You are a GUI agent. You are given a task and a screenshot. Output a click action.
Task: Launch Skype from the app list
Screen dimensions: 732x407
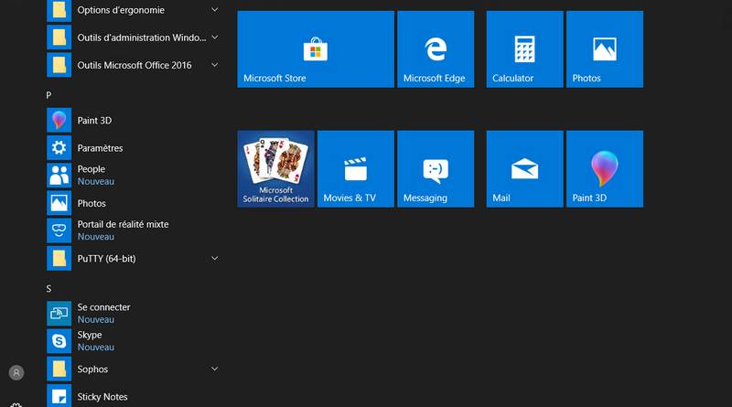pyautogui.click(x=90, y=341)
